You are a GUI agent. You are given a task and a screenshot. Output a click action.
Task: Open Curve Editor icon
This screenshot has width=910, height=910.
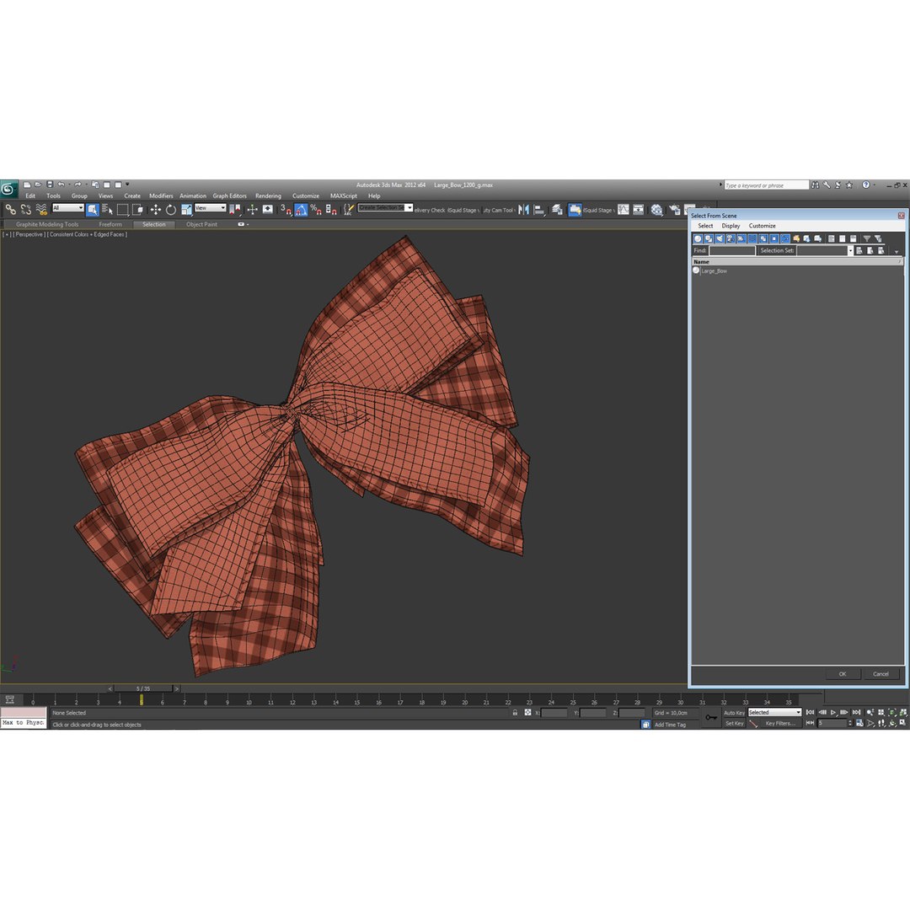pos(624,210)
